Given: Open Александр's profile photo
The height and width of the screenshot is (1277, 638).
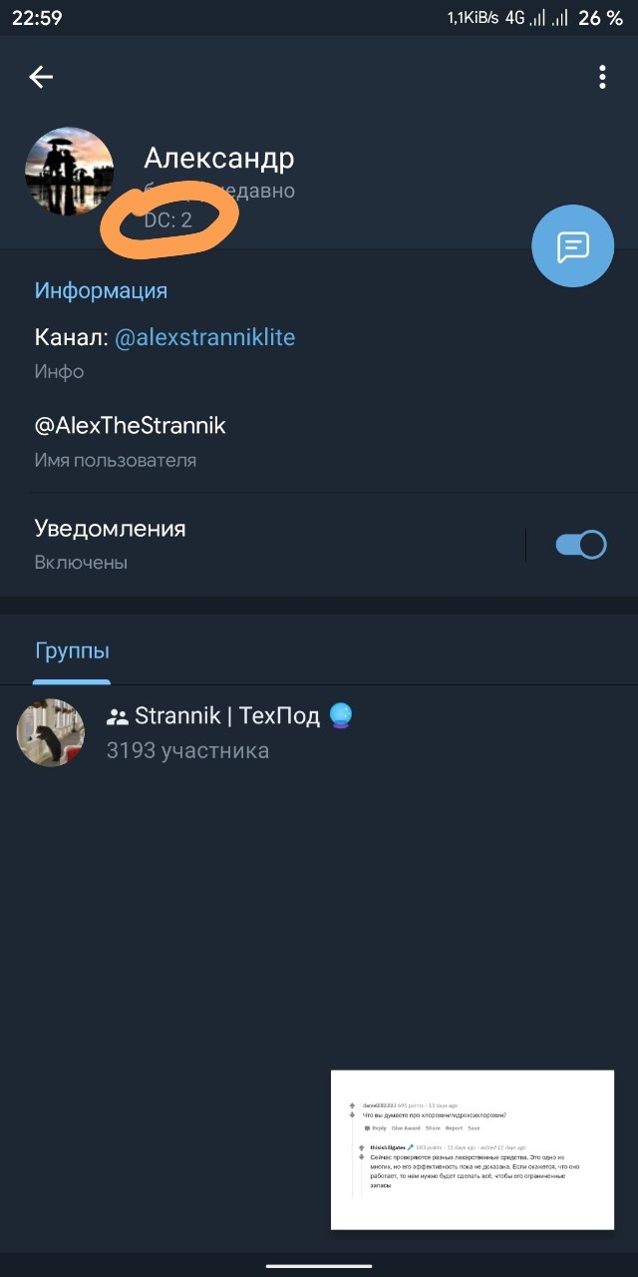Looking at the screenshot, I should pos(69,171).
